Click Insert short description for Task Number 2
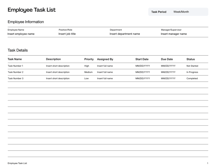The image size is (216, 167). 58,72
